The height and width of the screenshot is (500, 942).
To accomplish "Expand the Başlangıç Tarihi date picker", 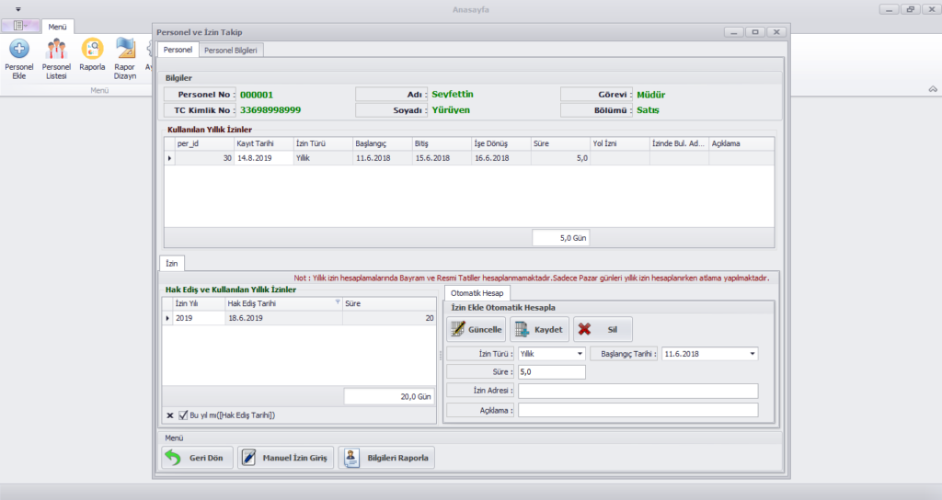I will pos(753,354).
